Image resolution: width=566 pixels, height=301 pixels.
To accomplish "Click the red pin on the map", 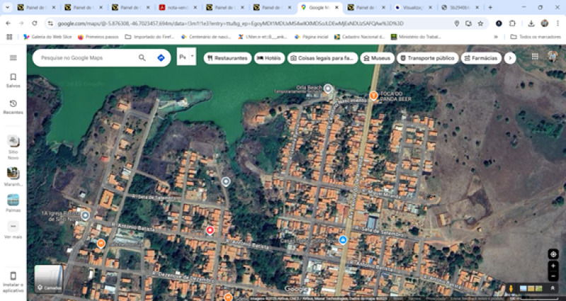I will (x=209, y=230).
